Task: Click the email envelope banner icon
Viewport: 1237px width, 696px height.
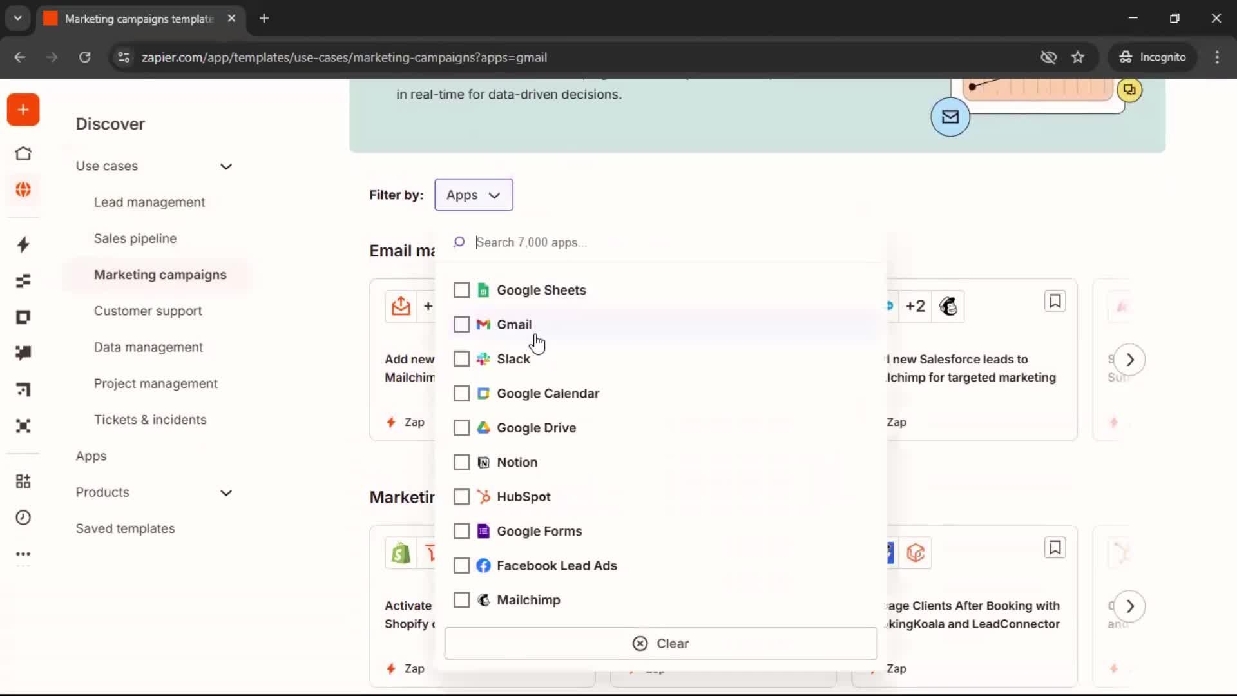Action: point(950,117)
